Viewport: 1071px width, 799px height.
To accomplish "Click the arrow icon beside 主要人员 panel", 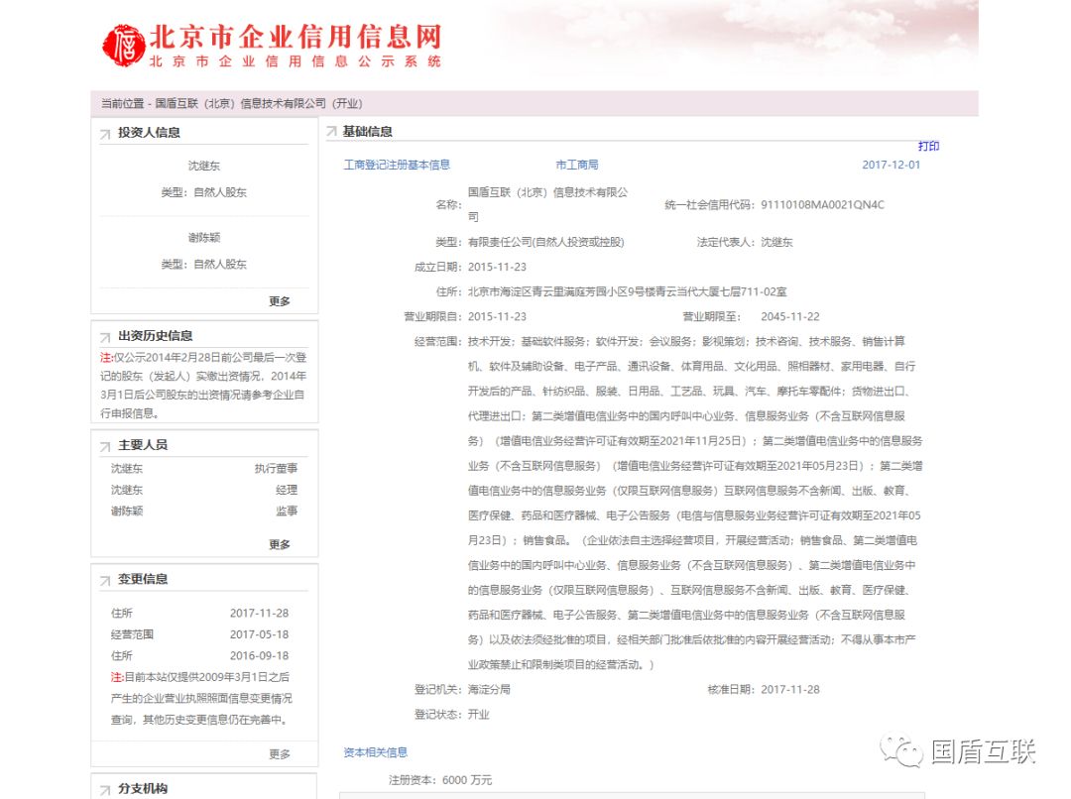I will pos(105,444).
